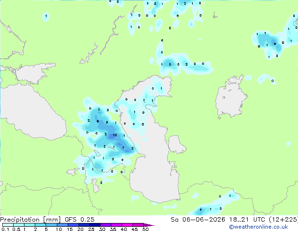Select the magenta swatch between 40 and 45

click(x=127, y=225)
